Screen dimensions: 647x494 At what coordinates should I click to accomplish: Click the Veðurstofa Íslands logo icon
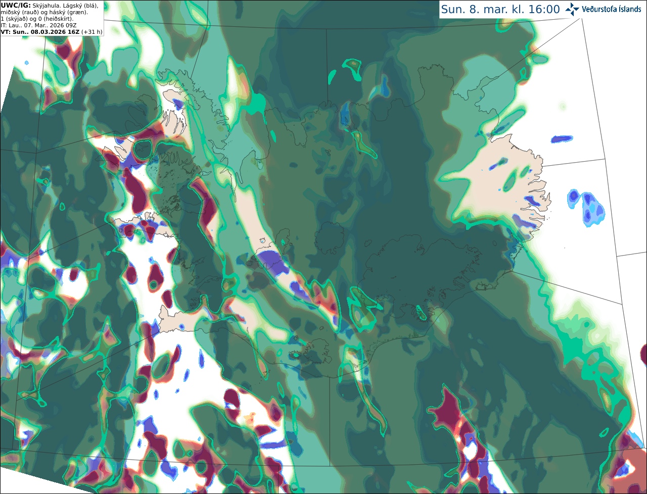tap(572, 9)
